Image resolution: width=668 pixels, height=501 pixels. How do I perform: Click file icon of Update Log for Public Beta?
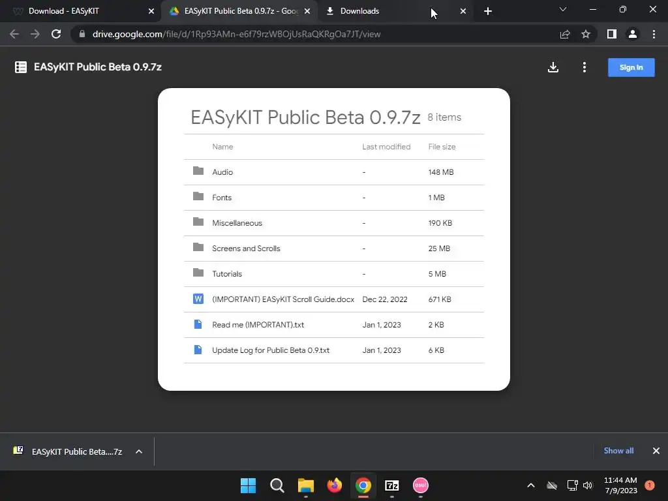(198, 350)
